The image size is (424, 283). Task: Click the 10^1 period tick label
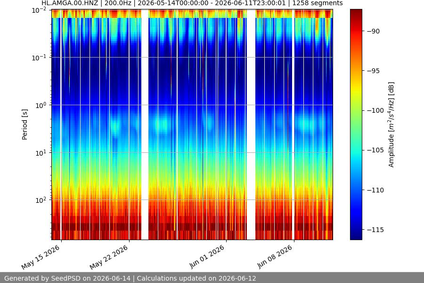pos(41,153)
